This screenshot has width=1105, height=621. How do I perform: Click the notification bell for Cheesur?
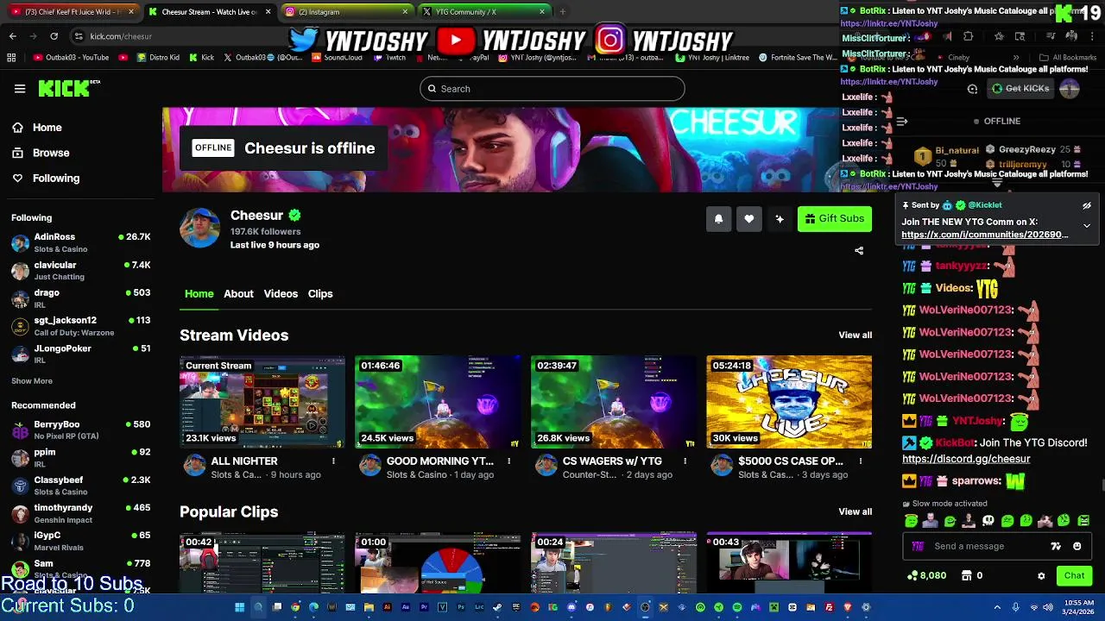click(x=718, y=219)
